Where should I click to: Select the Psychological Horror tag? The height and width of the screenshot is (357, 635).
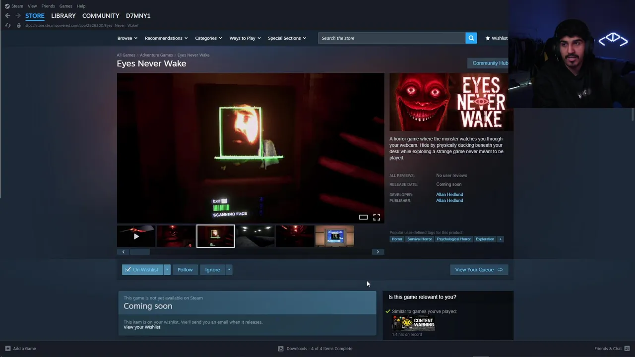click(x=453, y=239)
